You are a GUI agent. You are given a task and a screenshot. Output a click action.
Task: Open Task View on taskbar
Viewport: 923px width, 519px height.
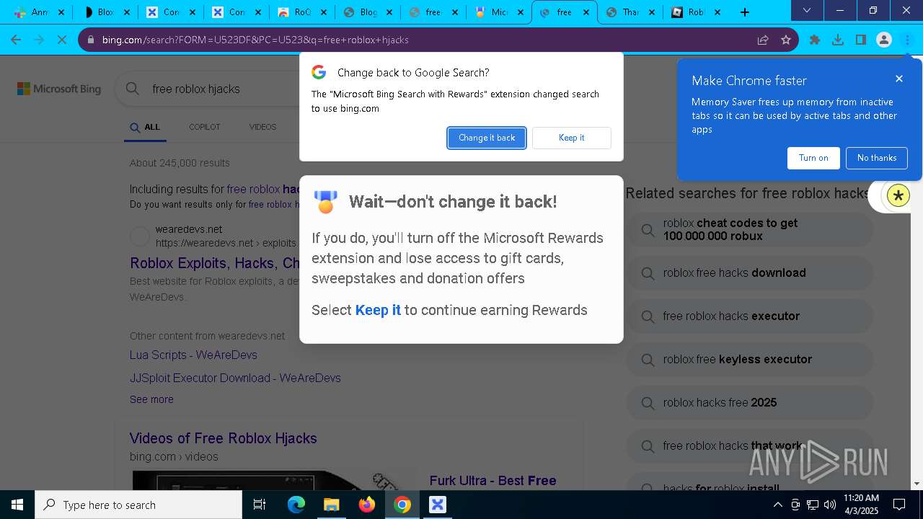(x=260, y=505)
